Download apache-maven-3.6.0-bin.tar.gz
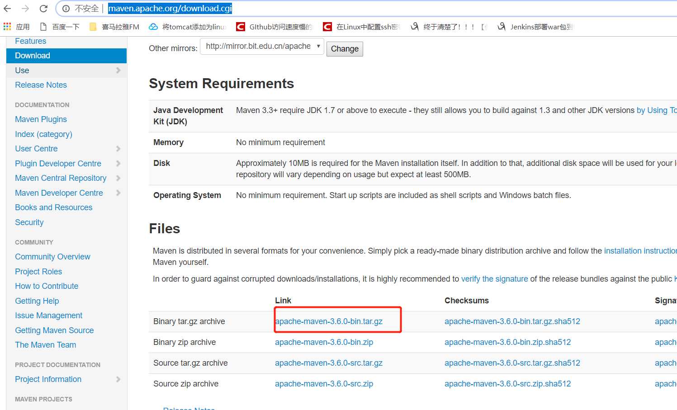 click(x=329, y=321)
